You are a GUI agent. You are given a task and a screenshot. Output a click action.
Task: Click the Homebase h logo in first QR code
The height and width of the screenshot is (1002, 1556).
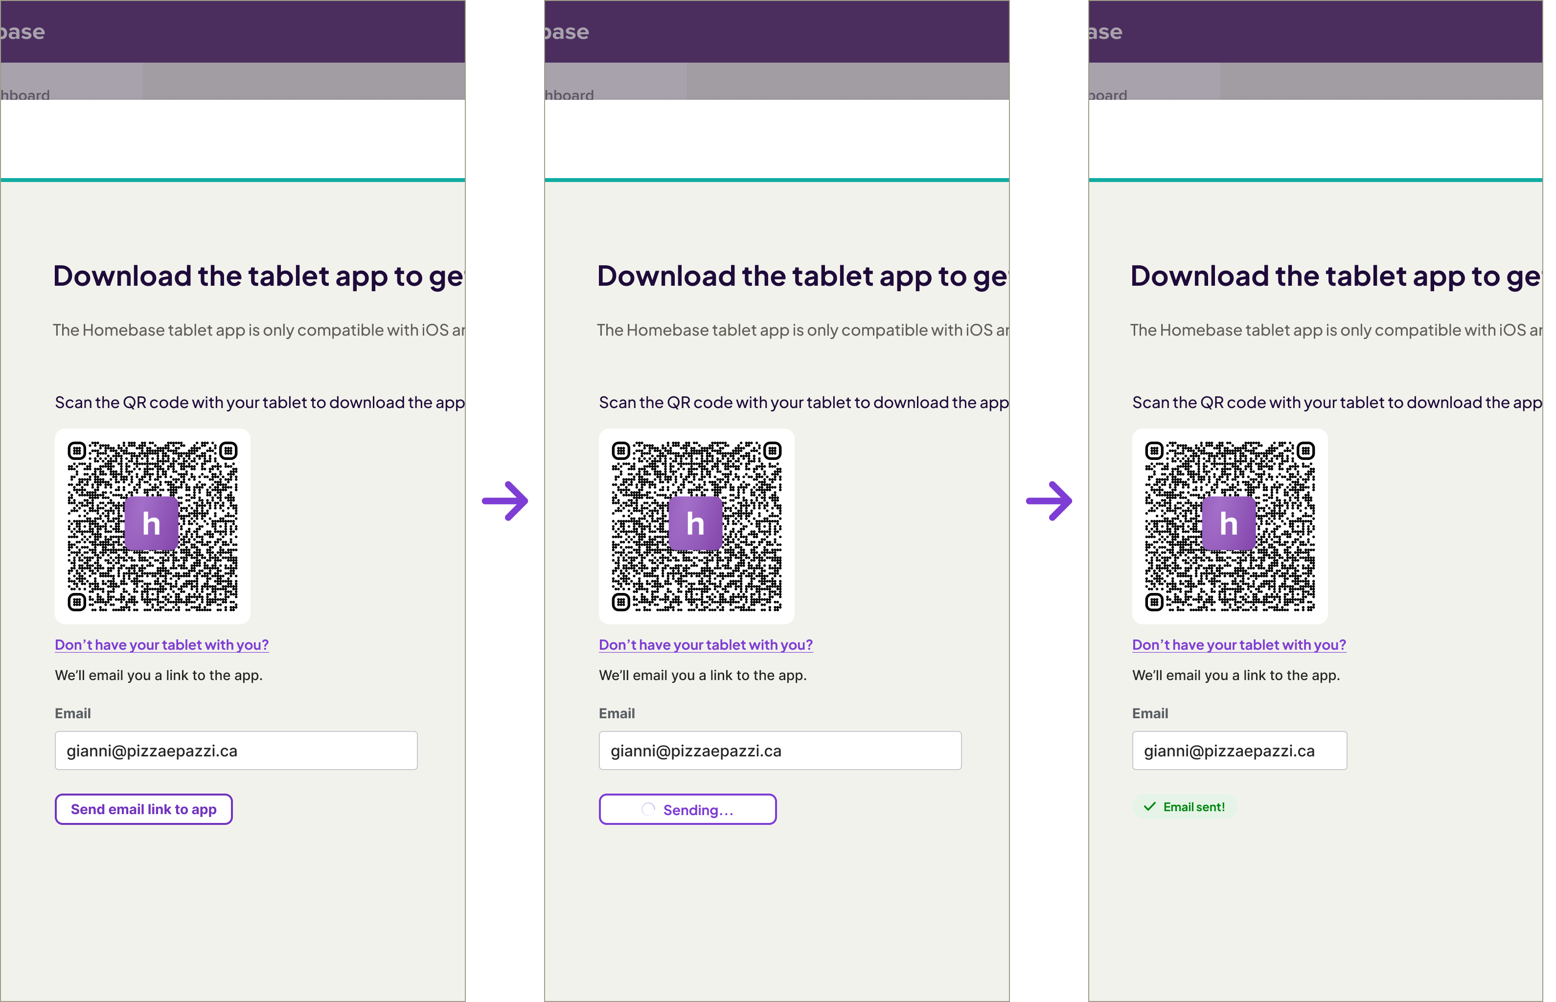[151, 524]
